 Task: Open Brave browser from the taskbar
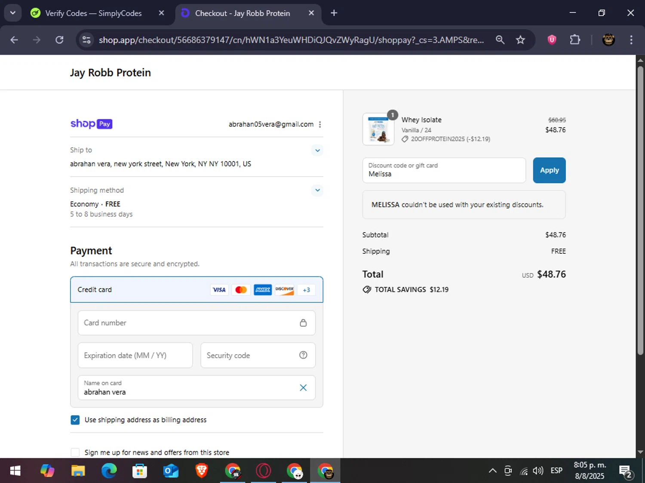coord(202,471)
